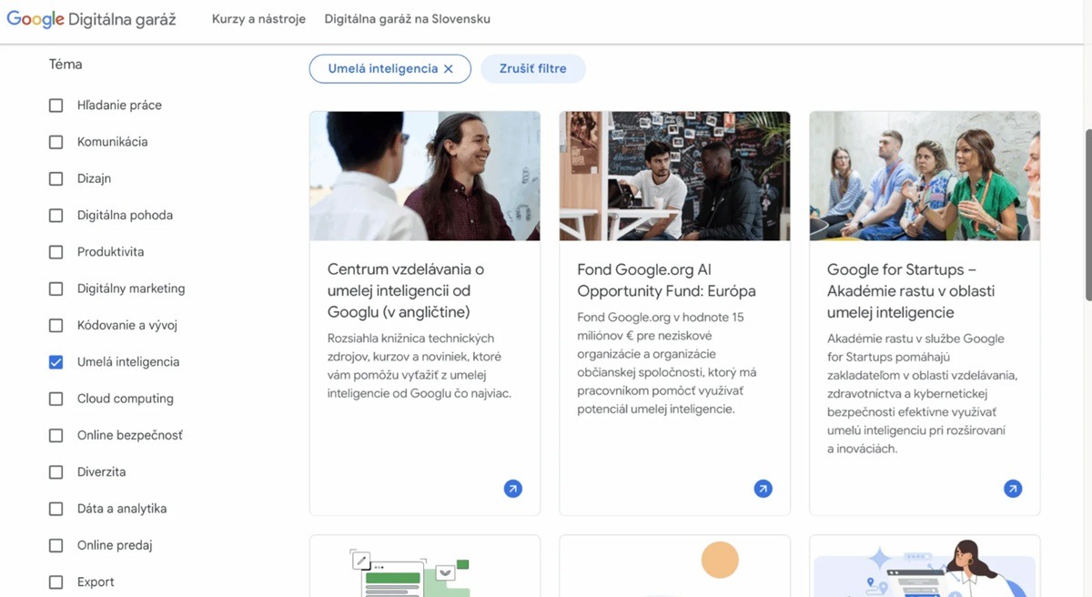Click the Google Digitálna garáž logo
Image resolution: width=1092 pixels, height=597 pixels.
(91, 19)
